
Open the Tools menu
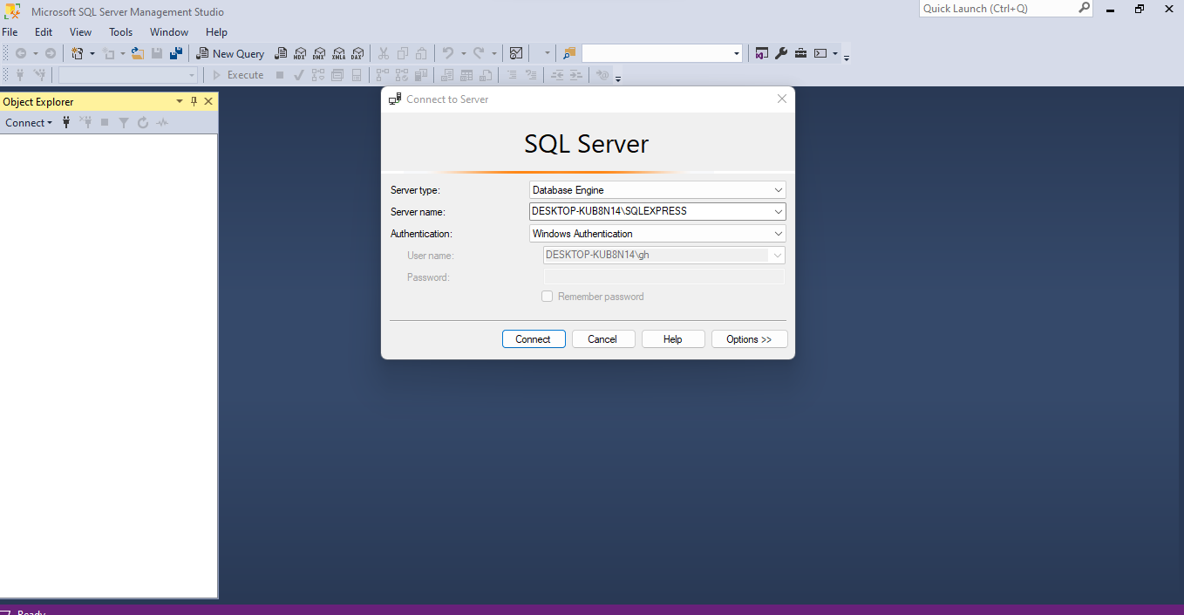[121, 32]
